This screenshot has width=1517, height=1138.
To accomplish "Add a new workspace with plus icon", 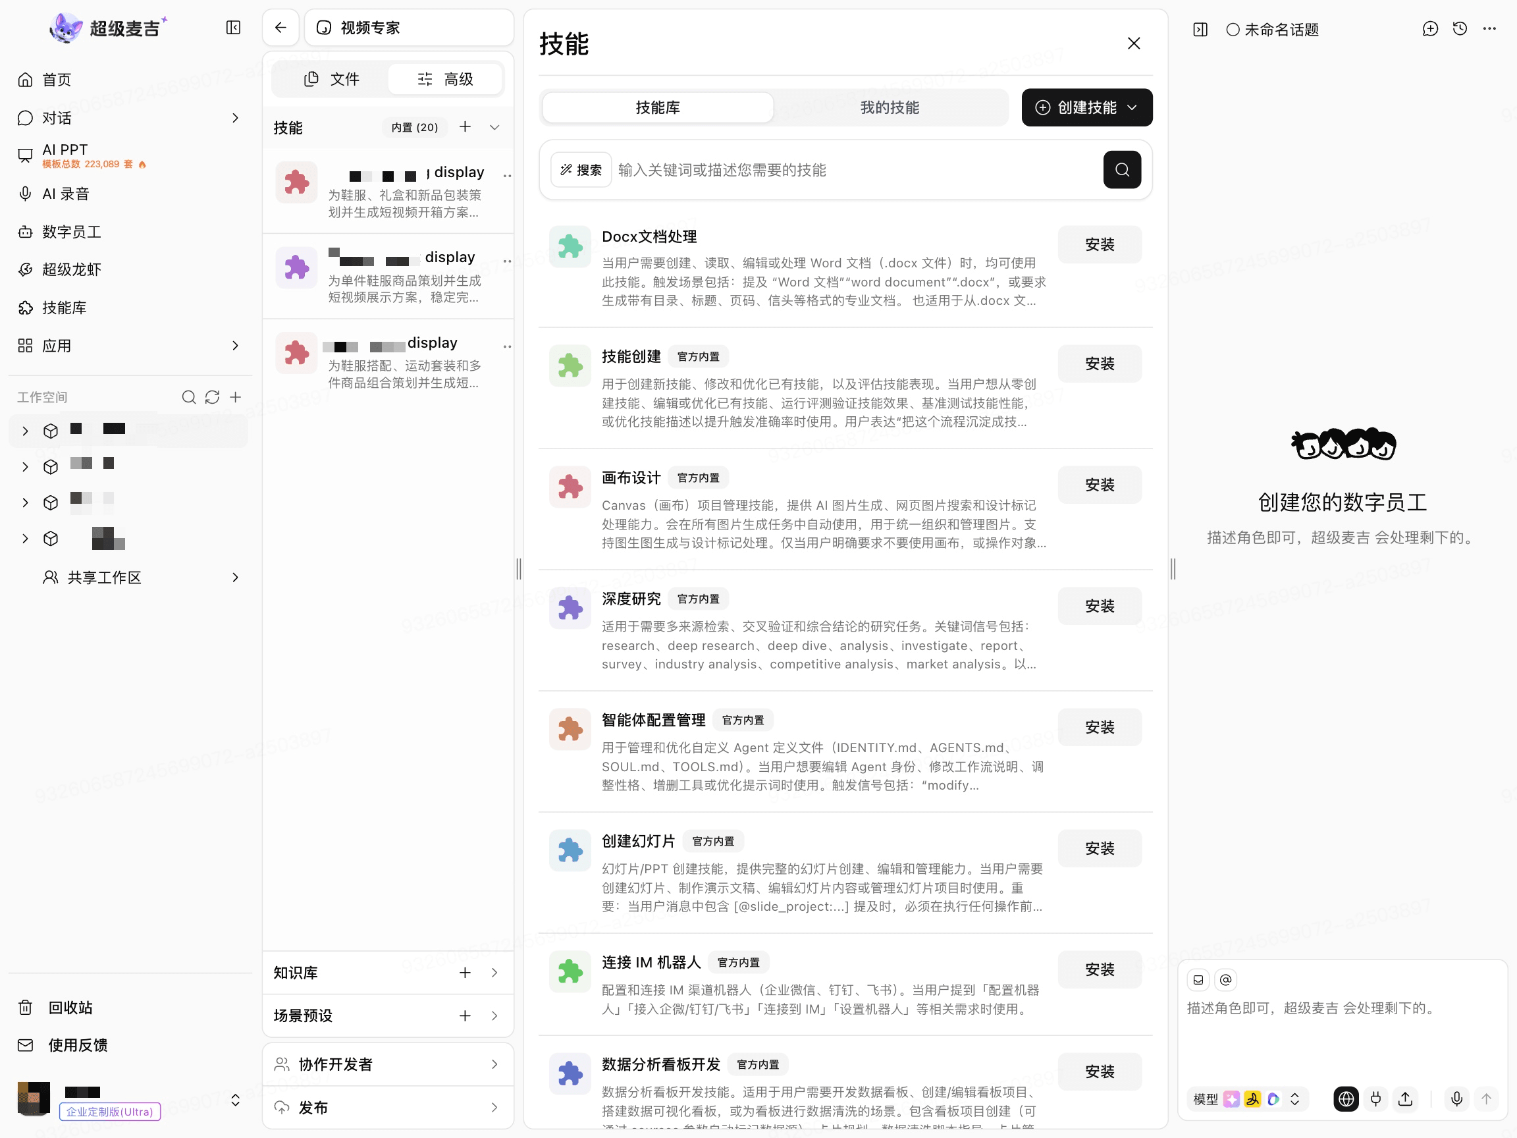I will tap(235, 397).
